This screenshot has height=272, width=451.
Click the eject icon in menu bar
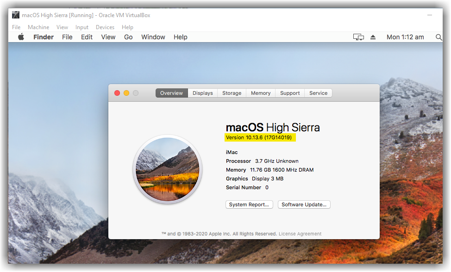pyautogui.click(x=373, y=37)
